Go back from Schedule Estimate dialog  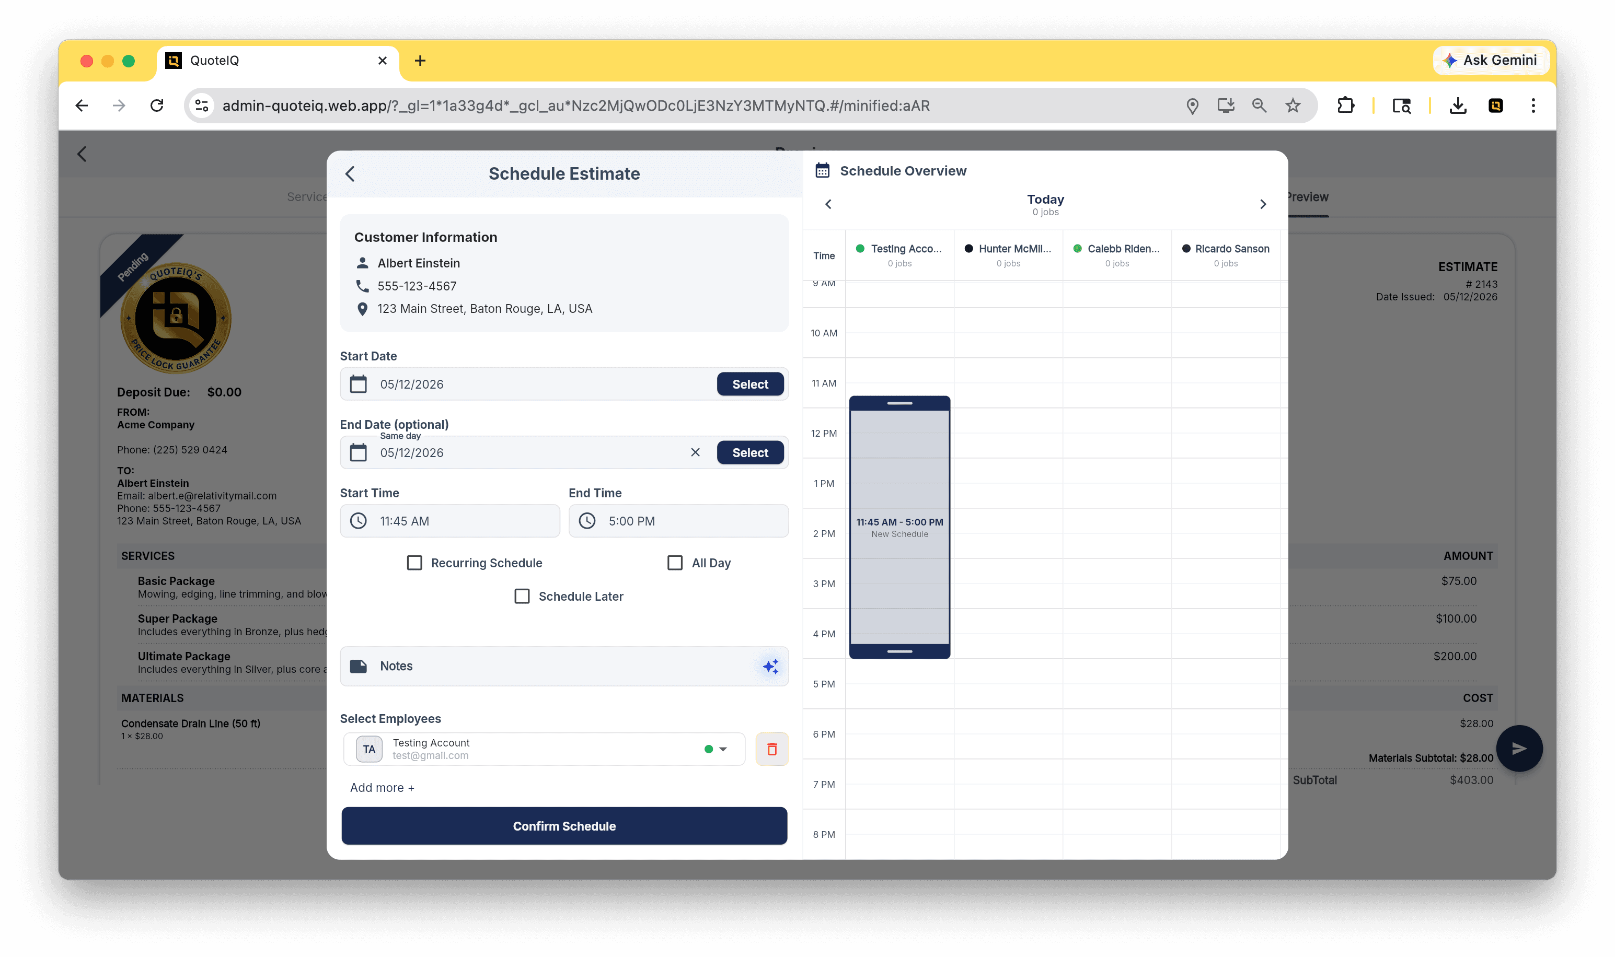tap(350, 173)
